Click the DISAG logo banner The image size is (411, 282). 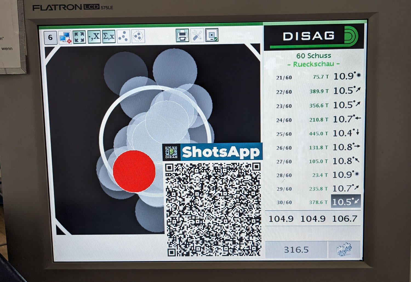click(314, 36)
